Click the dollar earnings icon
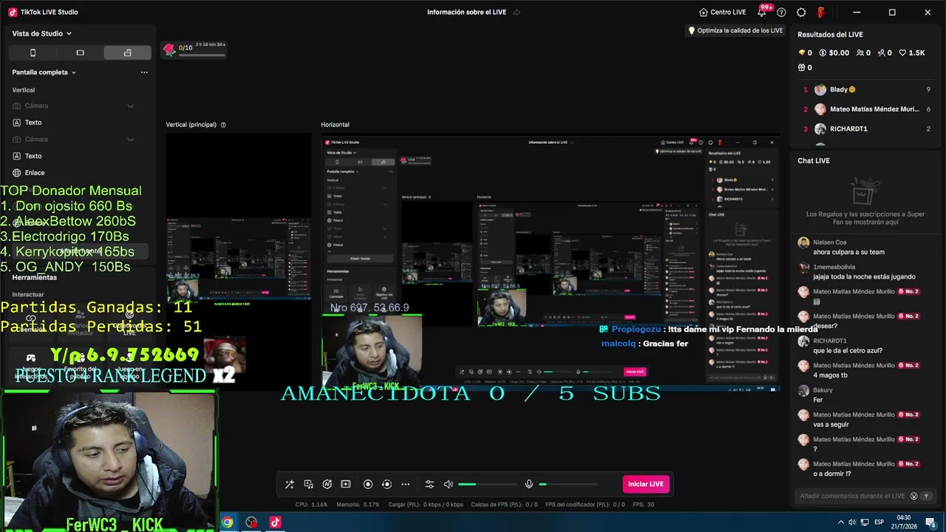The image size is (946, 532). pos(823,53)
